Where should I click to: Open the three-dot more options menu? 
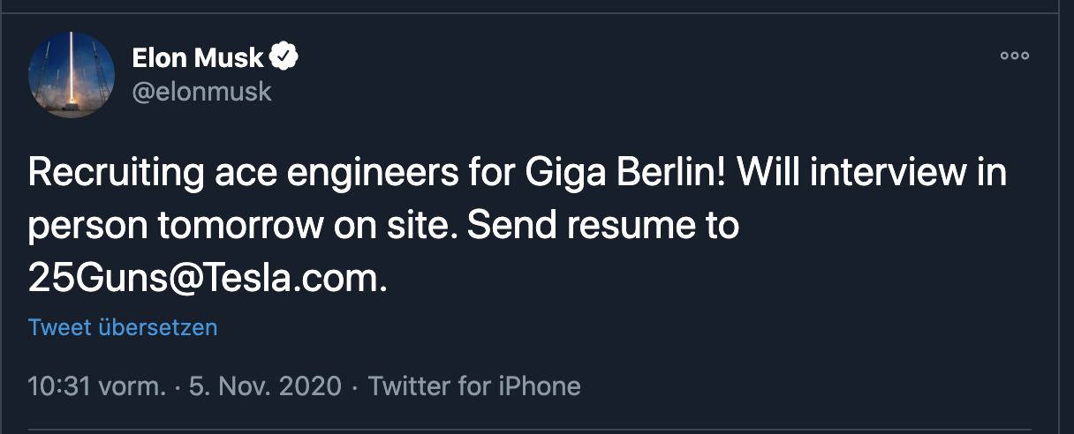click(x=1014, y=56)
